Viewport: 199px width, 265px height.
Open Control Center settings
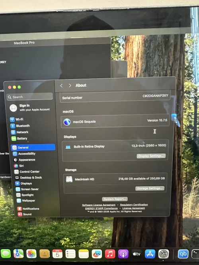pyautogui.click(x=27, y=172)
